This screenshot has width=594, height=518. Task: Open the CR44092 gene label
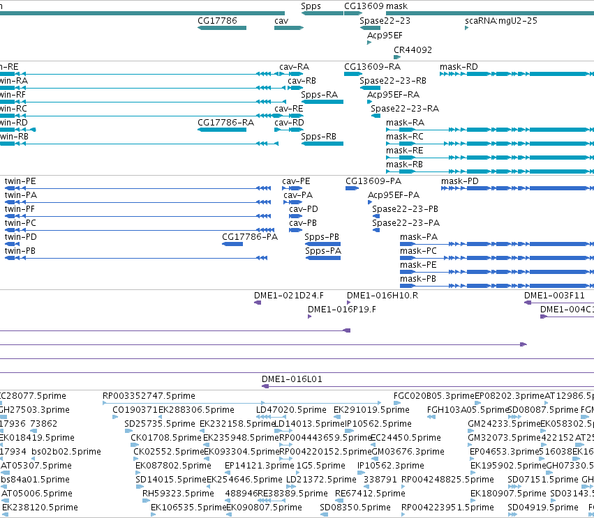[413, 50]
